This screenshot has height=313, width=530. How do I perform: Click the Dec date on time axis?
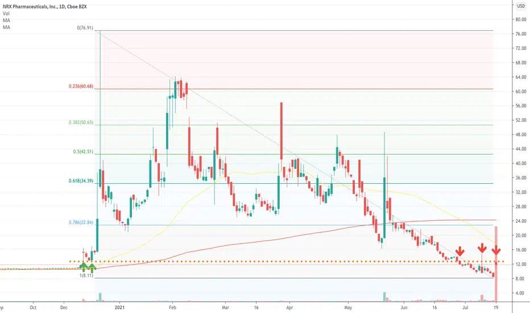point(64,307)
